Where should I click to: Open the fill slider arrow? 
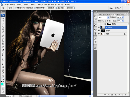tap(123, 21)
